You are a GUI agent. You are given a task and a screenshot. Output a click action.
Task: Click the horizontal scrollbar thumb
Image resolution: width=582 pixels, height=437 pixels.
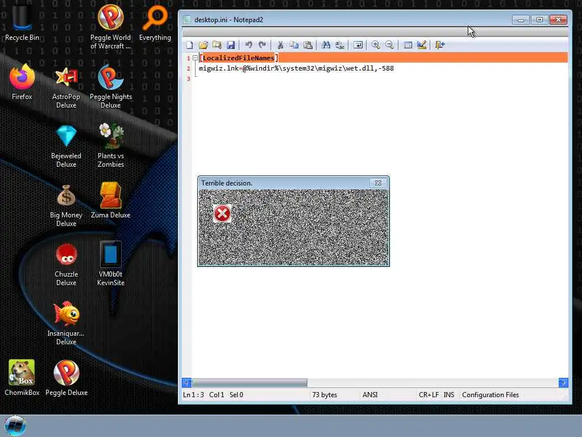(250, 382)
